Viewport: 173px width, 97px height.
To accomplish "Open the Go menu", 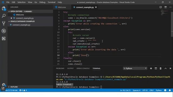I will pos(36,2).
